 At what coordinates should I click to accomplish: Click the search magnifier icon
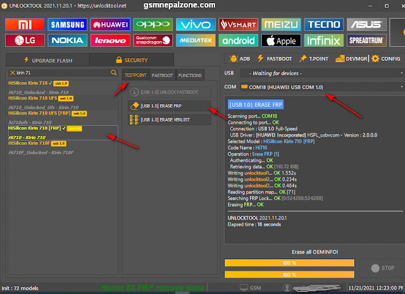(114, 73)
